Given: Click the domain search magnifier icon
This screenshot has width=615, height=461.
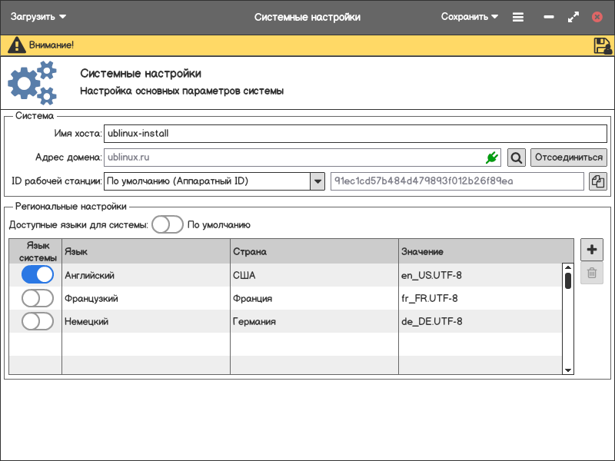Looking at the screenshot, I should pos(517,158).
